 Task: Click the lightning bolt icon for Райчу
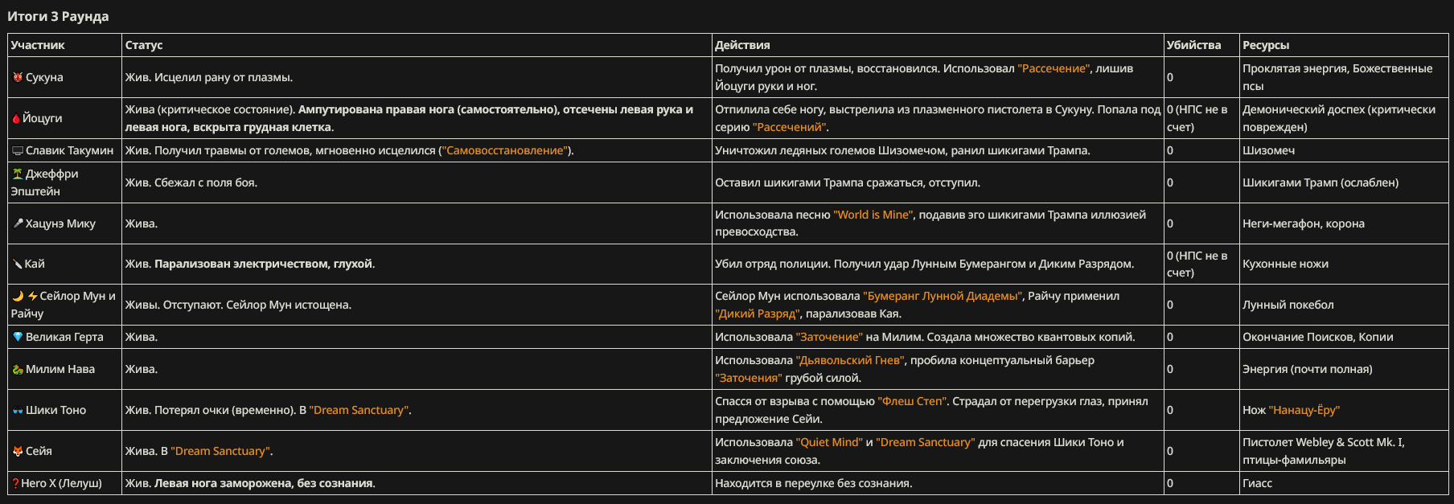point(32,296)
